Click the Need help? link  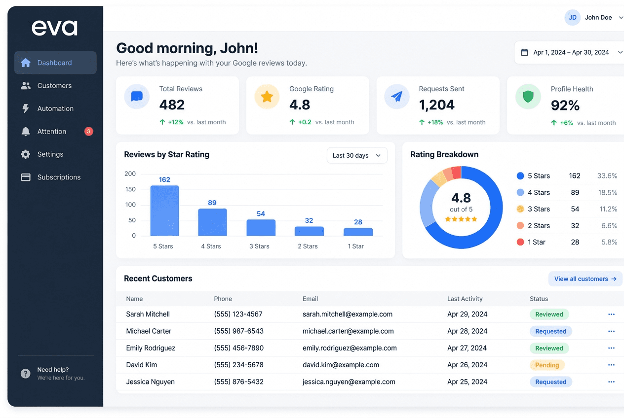pos(53,370)
